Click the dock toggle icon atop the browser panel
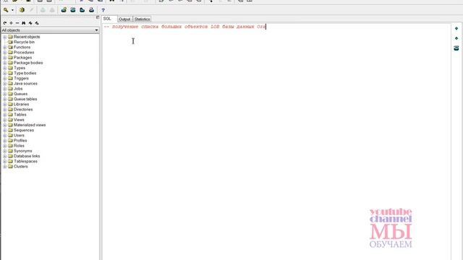The width and height of the screenshot is (463, 260). click(x=98, y=17)
